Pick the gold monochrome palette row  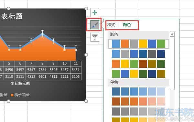(138, 120)
